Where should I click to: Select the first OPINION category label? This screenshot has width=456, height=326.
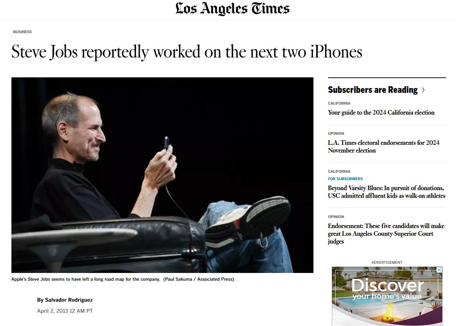pyautogui.click(x=336, y=133)
